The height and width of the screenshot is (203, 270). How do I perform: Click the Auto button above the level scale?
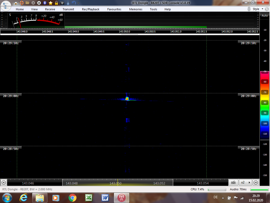265,16
